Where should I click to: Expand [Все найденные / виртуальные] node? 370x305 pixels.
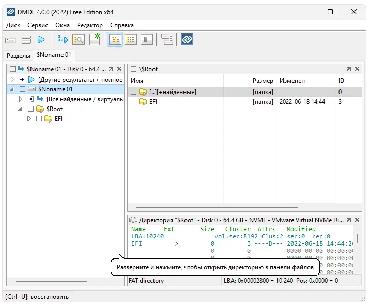21,99
